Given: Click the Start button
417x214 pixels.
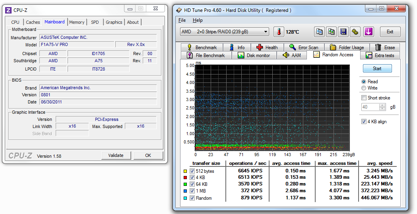Looking at the screenshot, I should tap(377, 69).
